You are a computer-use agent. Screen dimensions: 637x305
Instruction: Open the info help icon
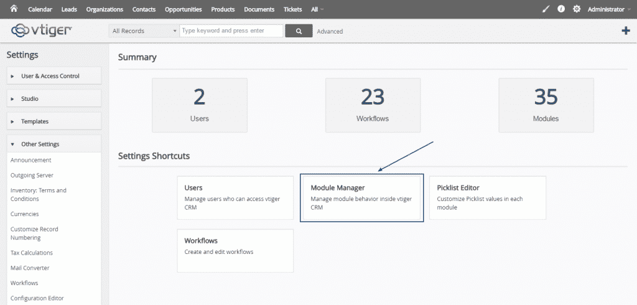561,9
